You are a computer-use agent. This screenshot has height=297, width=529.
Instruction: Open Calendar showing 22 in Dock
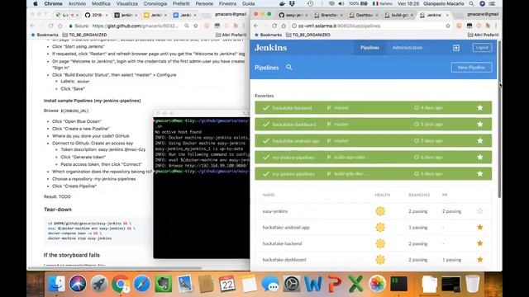[227, 284]
